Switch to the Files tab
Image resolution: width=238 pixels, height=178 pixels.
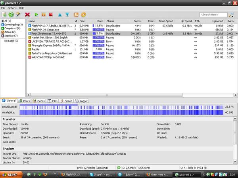pyautogui.click(x=52, y=101)
